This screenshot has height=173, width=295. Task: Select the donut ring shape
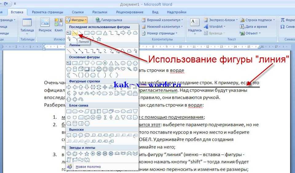point(105,69)
